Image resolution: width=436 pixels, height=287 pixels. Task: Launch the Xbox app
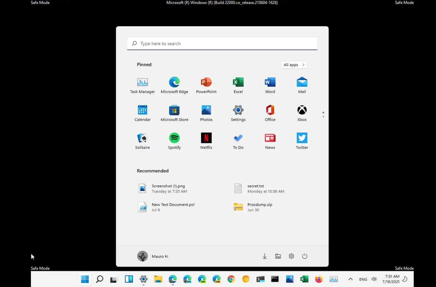tap(302, 112)
